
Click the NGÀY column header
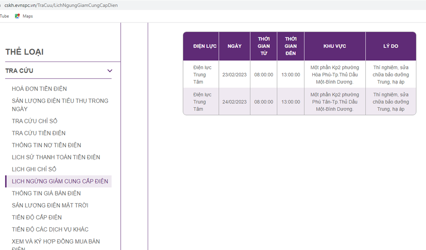coord(235,46)
